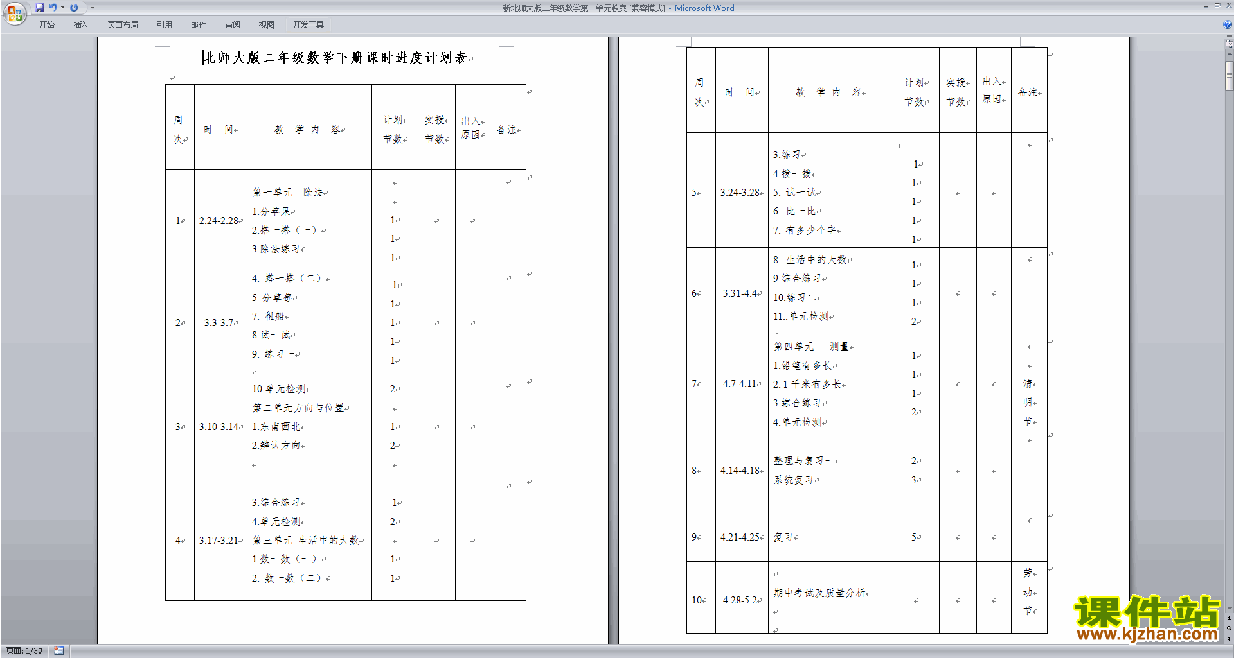Open the Customize Quick Access Toolbar dropdown
1234x658 pixels.
[93, 8]
